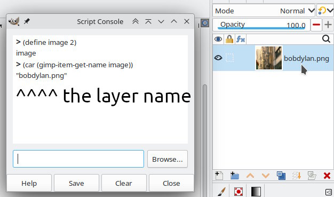
Task: Click the Clear button in Script Console
Action: click(124, 183)
